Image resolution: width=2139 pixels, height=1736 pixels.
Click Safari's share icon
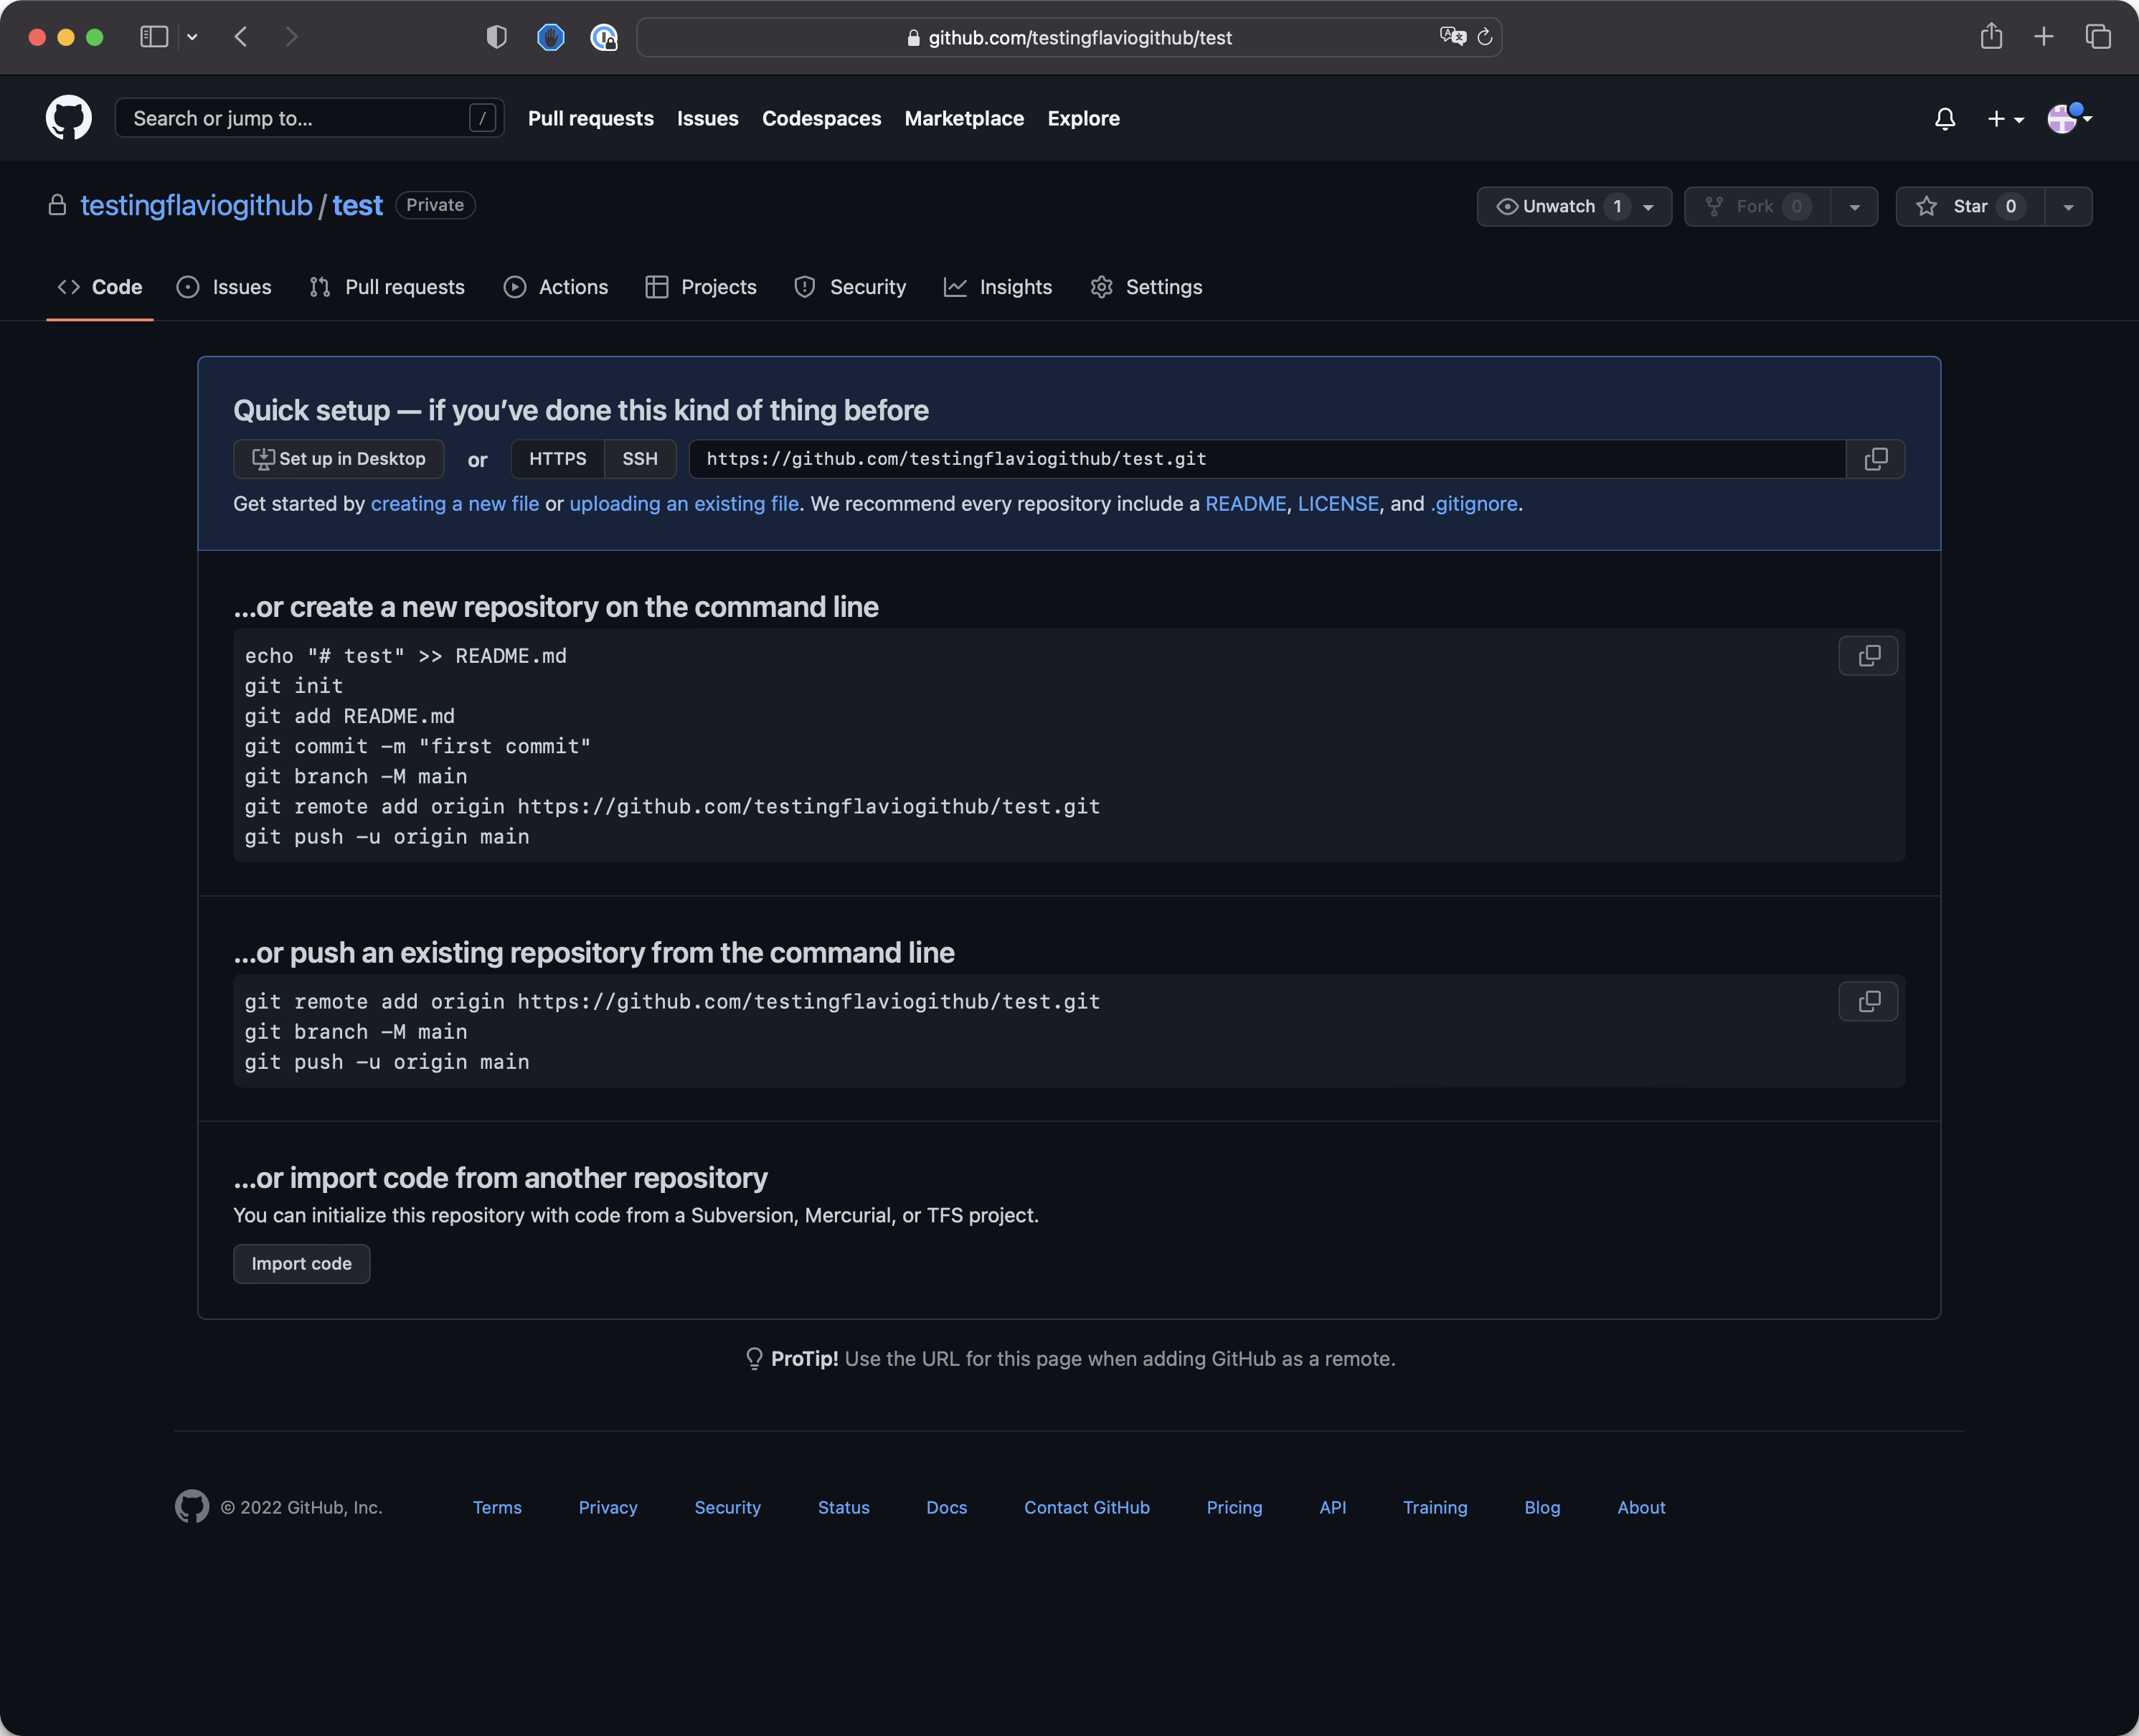click(x=1990, y=37)
